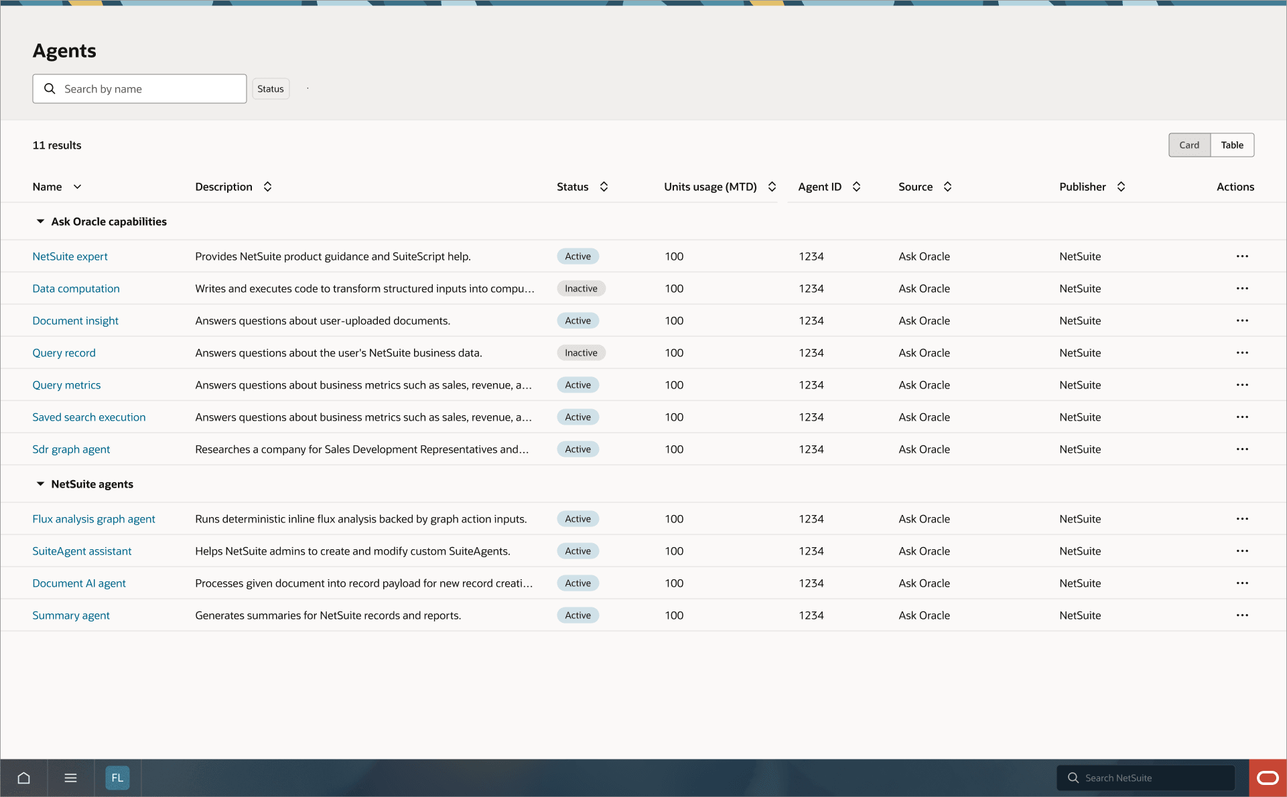Sort the table by Description
1287x797 pixels.
coord(267,187)
